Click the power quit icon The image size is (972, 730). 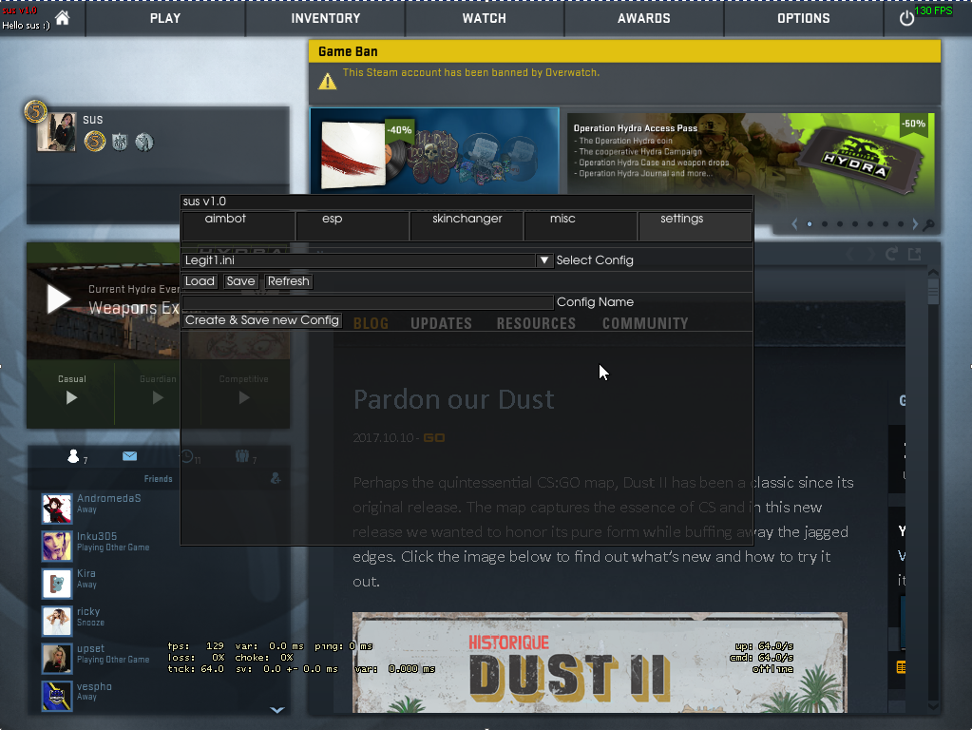click(906, 18)
